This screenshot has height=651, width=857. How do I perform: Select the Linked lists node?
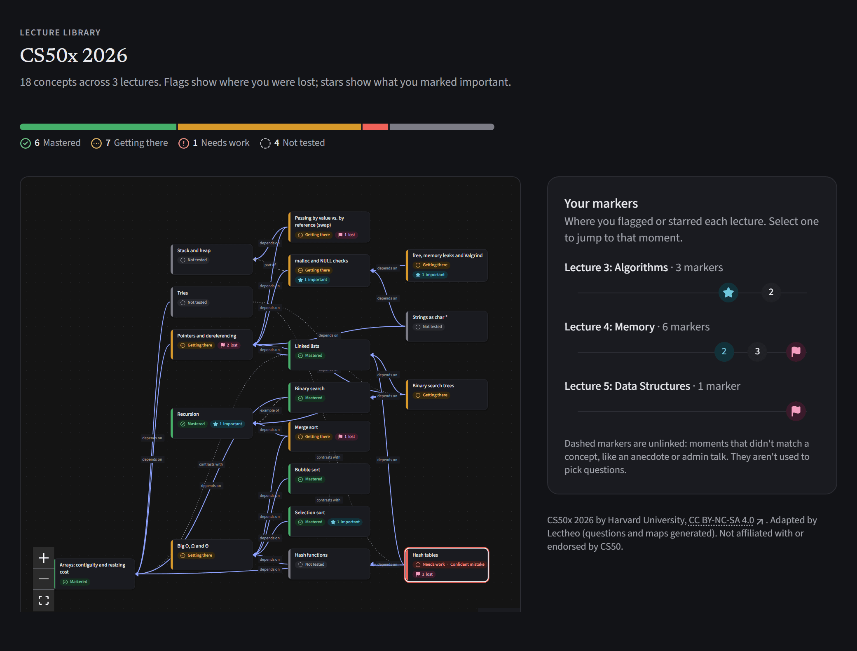[x=330, y=355]
